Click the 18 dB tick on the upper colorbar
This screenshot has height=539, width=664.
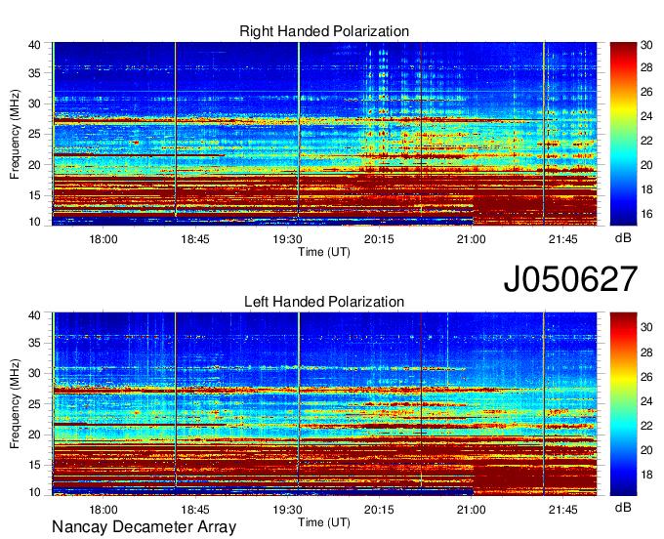point(646,189)
